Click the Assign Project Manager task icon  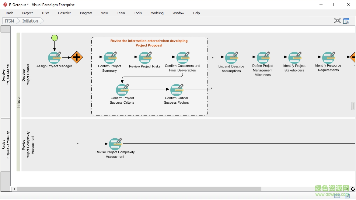54,58
